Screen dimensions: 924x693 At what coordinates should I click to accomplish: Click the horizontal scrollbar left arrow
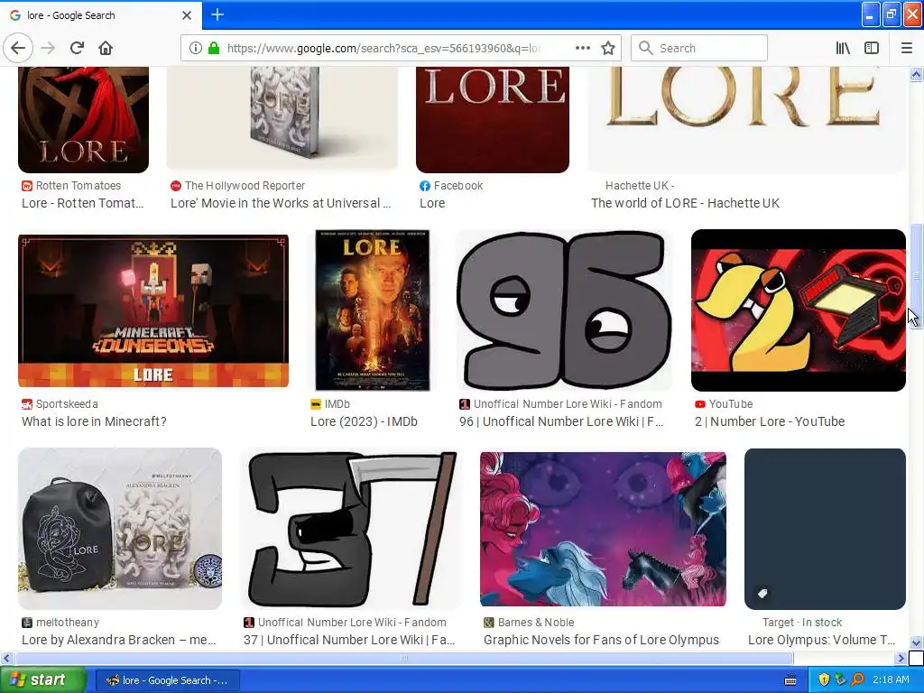pyautogui.click(x=6, y=658)
